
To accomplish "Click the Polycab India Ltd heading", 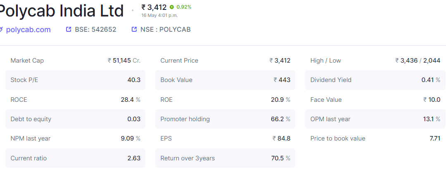I will coord(61,11).
